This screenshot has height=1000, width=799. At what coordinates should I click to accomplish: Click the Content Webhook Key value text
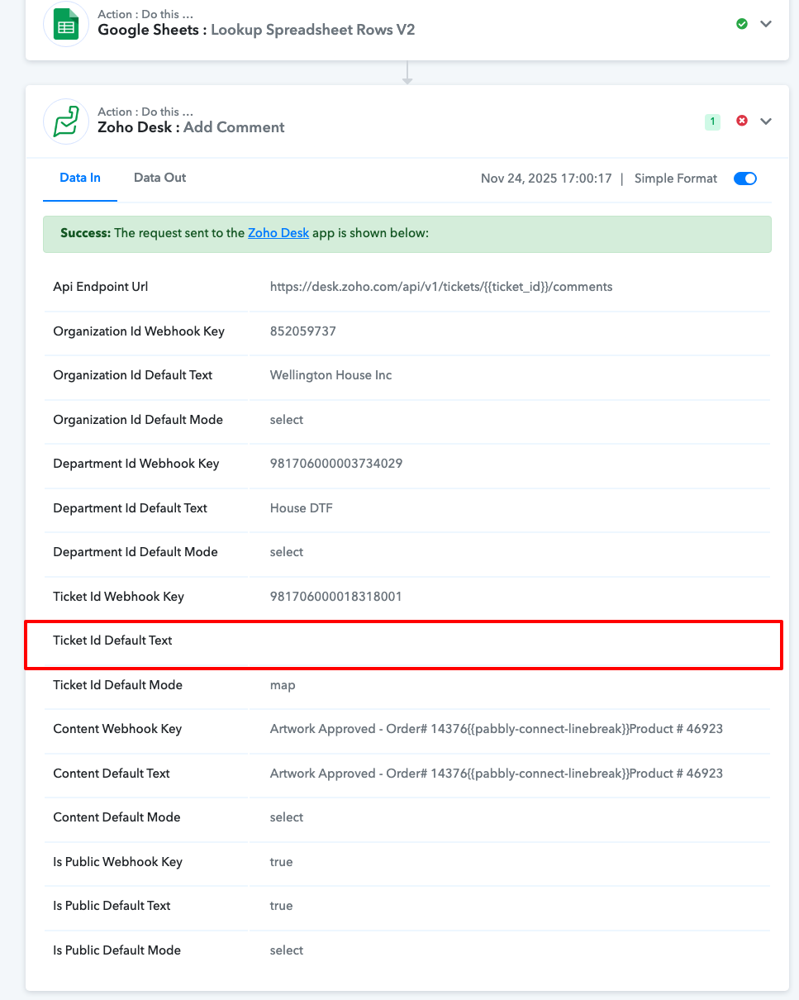tap(496, 729)
